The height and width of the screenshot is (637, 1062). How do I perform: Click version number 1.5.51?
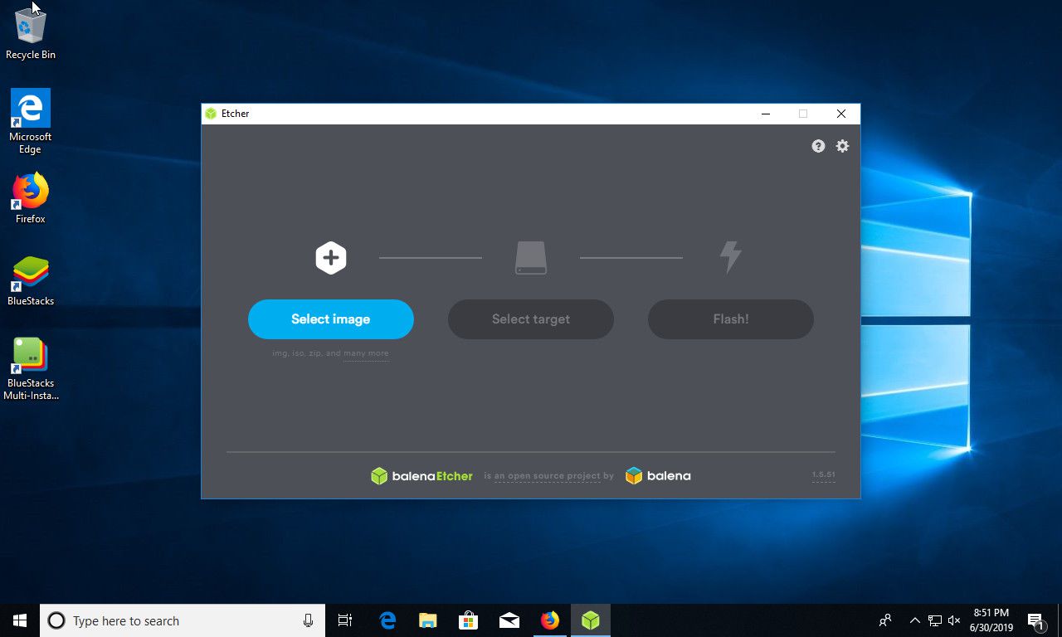pos(823,475)
